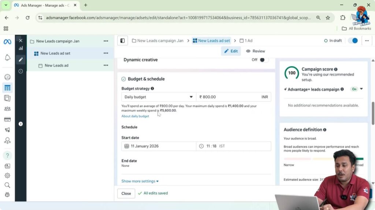Click the All edits saved status

point(153,193)
